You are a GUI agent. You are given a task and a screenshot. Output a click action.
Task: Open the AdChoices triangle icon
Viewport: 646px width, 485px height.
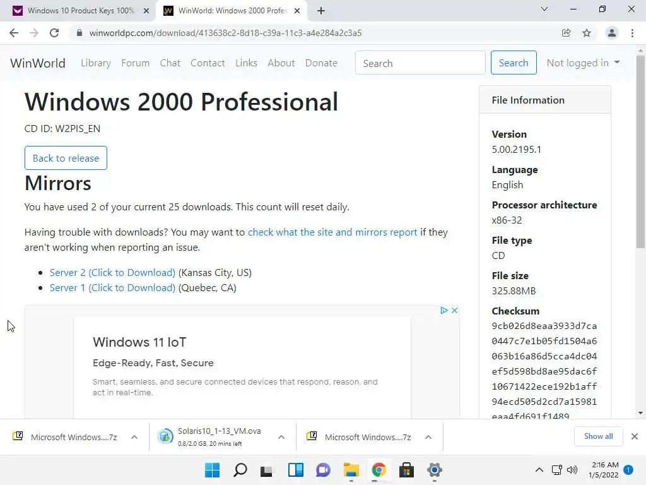tap(444, 311)
